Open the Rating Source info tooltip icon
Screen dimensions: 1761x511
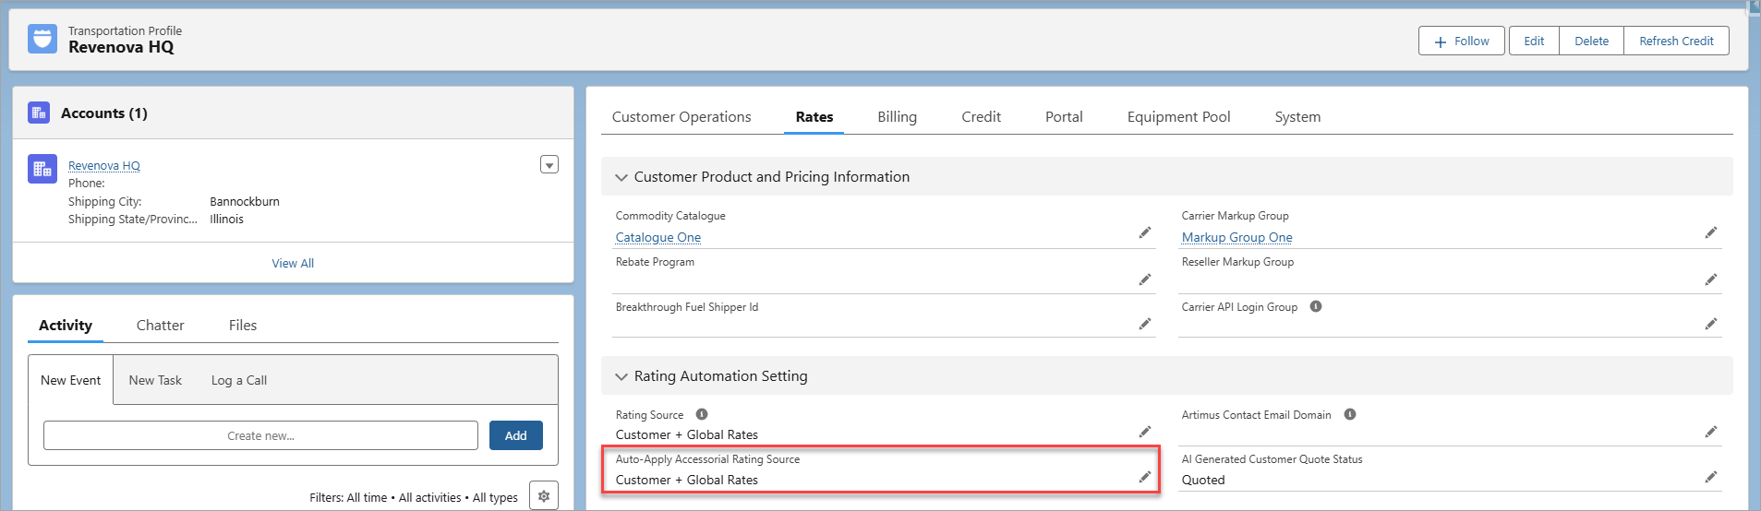tap(702, 414)
